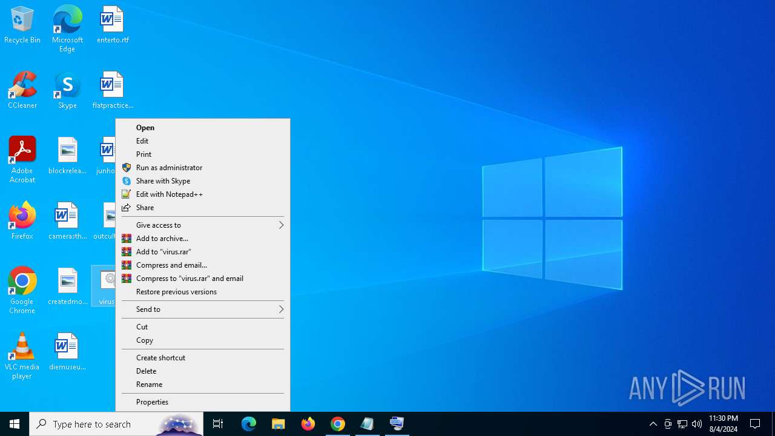
Task: Click the Show desktop strip by the clock
Action: coord(773,424)
